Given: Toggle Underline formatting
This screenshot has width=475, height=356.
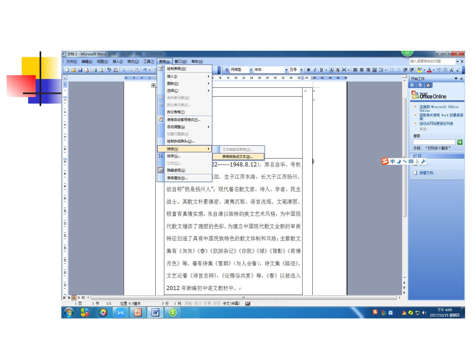Looking at the screenshot, I should pyautogui.click(x=321, y=70).
